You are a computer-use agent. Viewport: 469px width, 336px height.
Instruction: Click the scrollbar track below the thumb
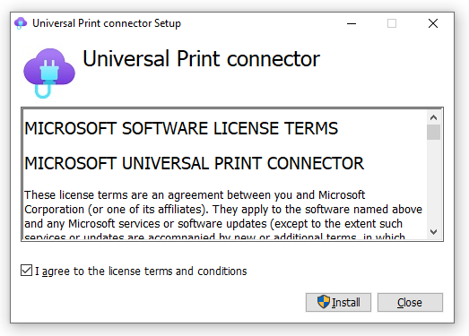(433, 182)
